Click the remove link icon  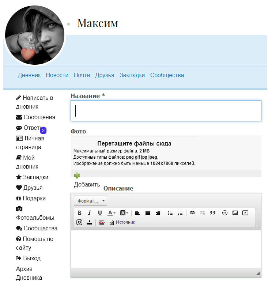(x=203, y=213)
